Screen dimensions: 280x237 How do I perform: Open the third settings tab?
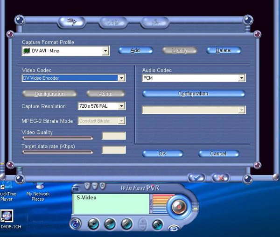coord(154,22)
